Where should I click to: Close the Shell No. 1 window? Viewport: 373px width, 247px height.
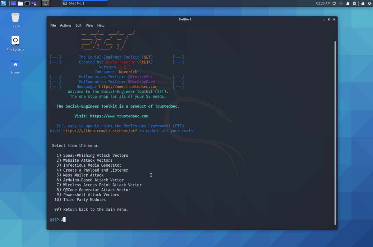click(334, 19)
